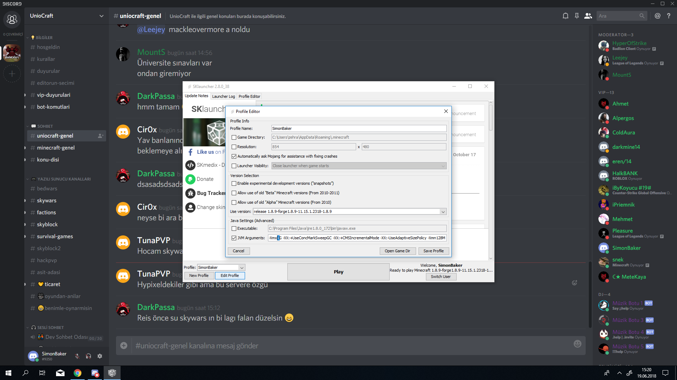
Task: Open Discord friends home icon
Action: 12,19
